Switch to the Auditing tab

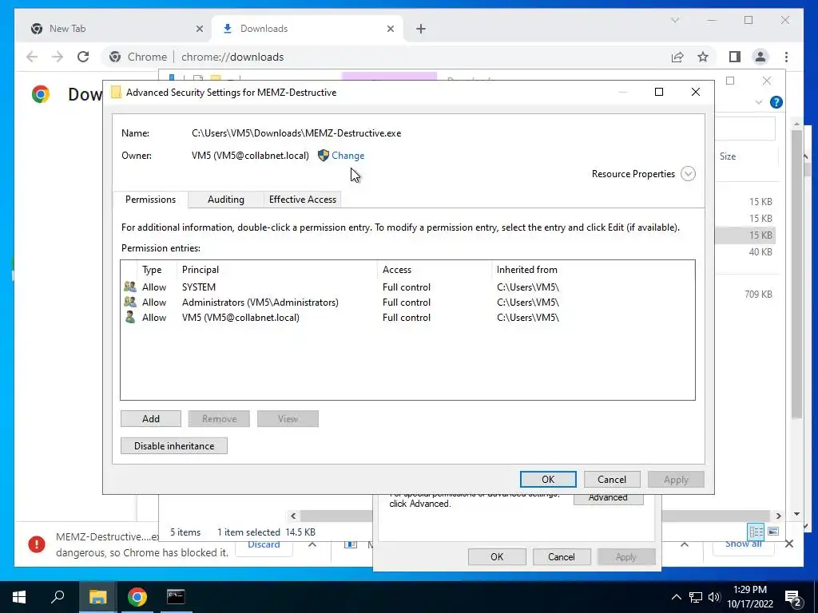pos(225,199)
